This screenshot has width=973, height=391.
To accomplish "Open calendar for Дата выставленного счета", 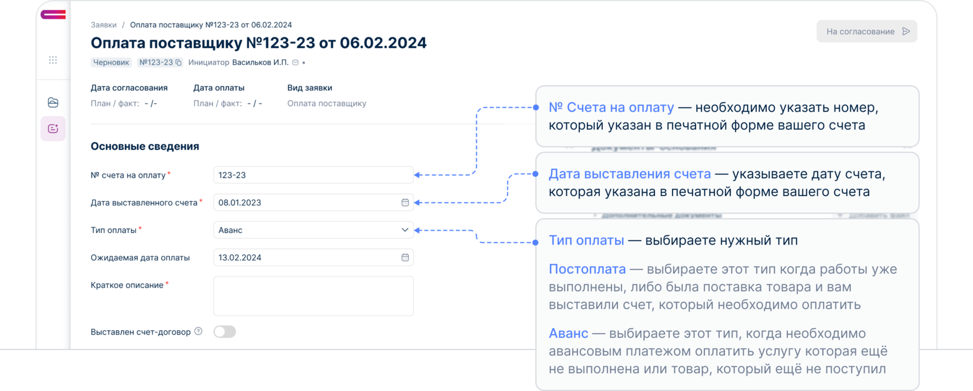I will coord(405,202).
